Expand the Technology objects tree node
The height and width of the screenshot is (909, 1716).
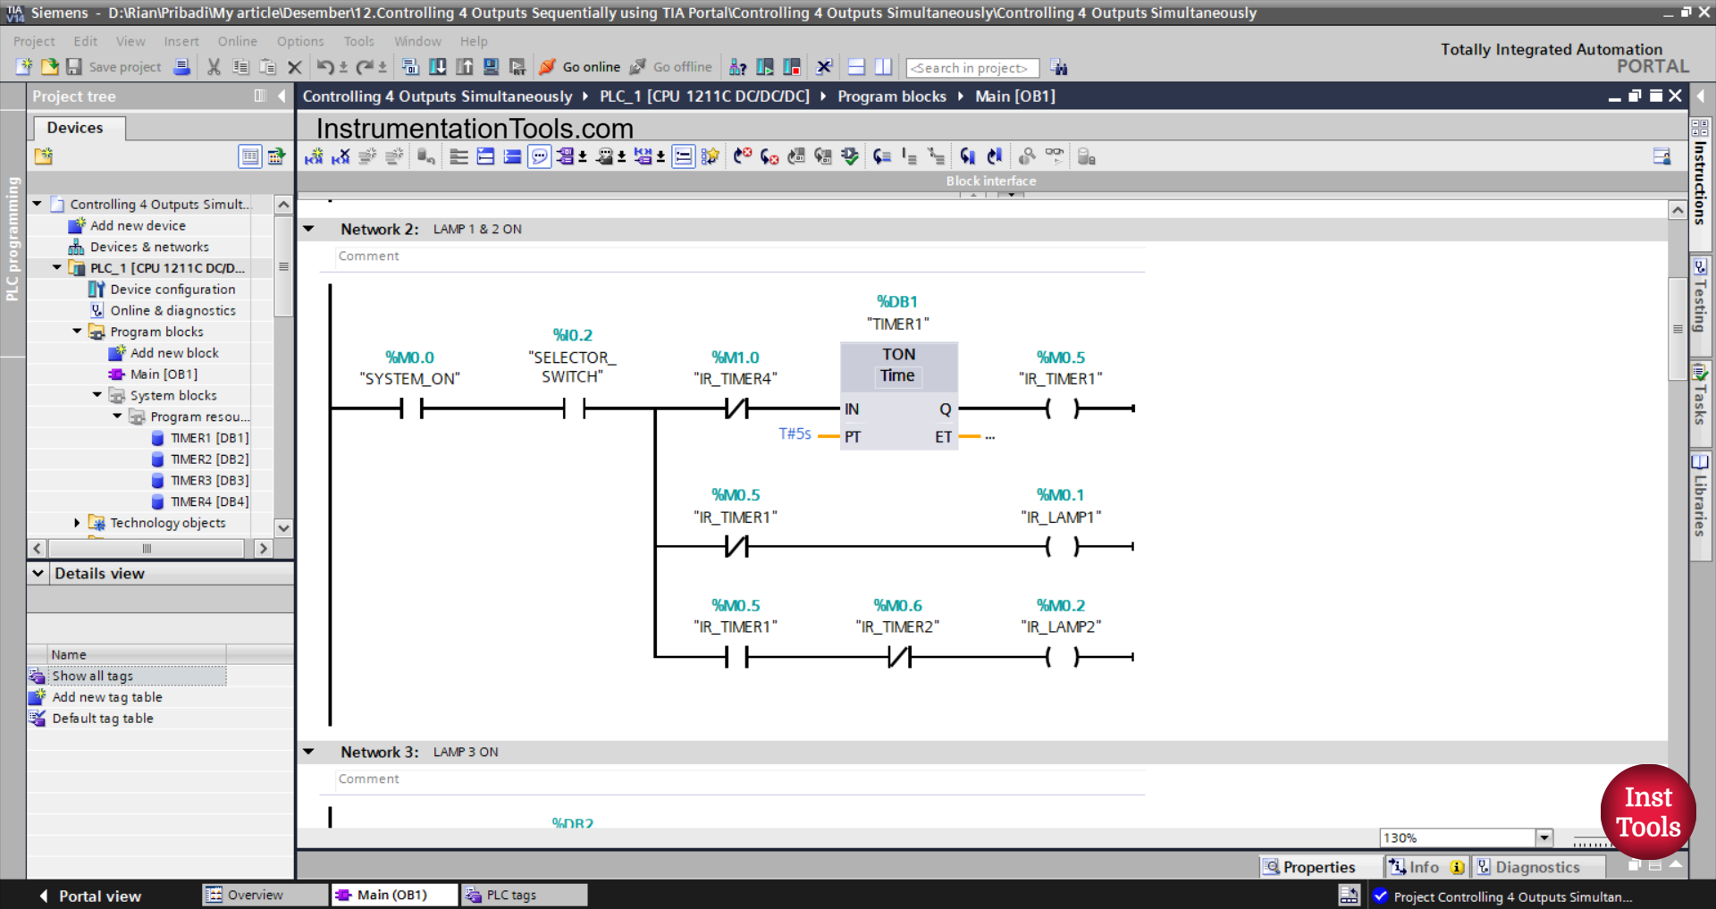(x=76, y=523)
